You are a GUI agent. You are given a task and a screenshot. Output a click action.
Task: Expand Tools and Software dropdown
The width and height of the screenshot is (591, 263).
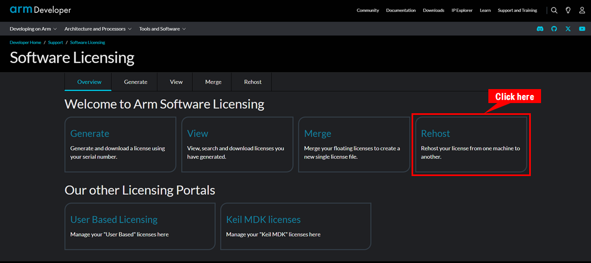[x=162, y=29]
